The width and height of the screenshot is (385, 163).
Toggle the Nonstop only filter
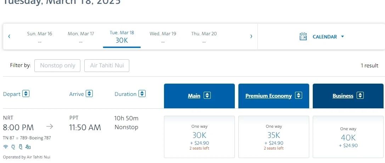[x=57, y=66]
